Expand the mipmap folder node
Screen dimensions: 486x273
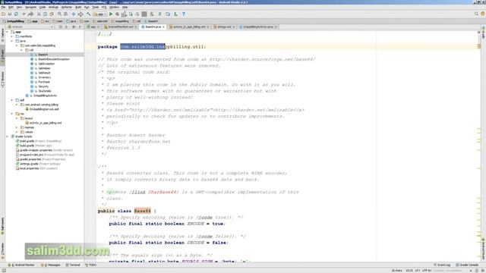pyautogui.click(x=17, y=127)
